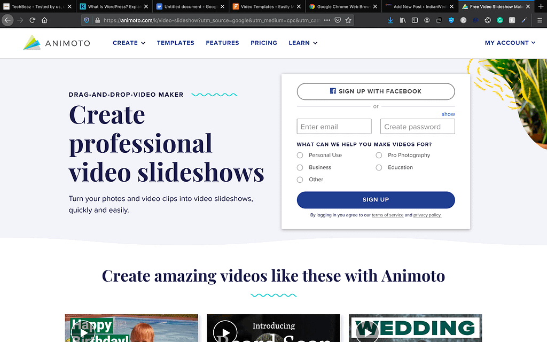Open the My Account dropdown

click(510, 43)
